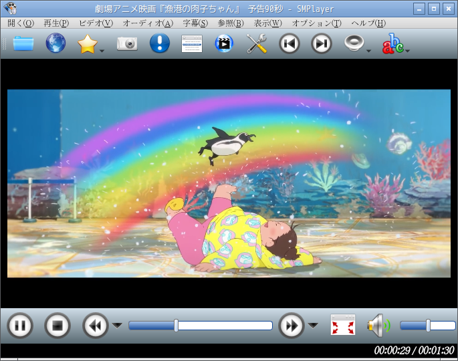Mute audio with the speaker icon
458x361 pixels.
point(379,326)
